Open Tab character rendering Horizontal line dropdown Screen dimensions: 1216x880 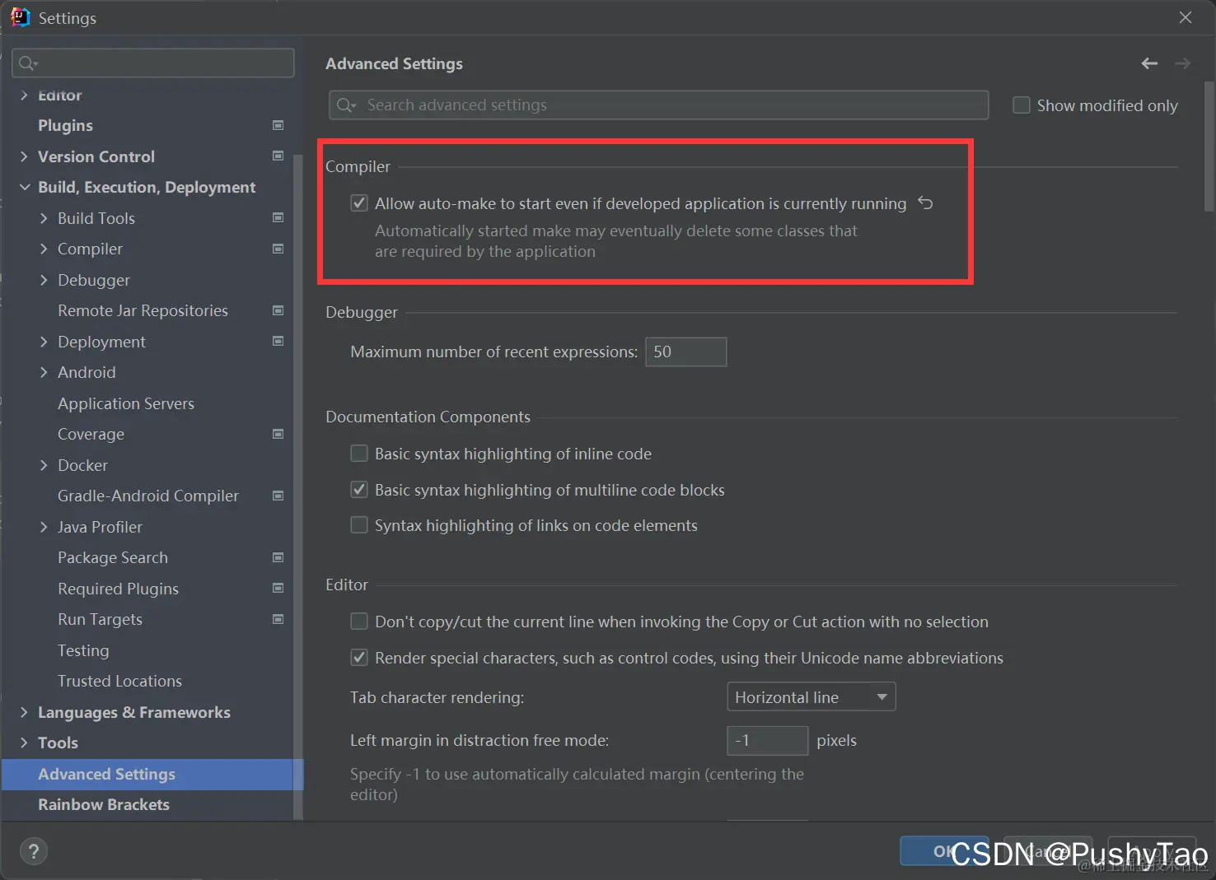tap(811, 697)
